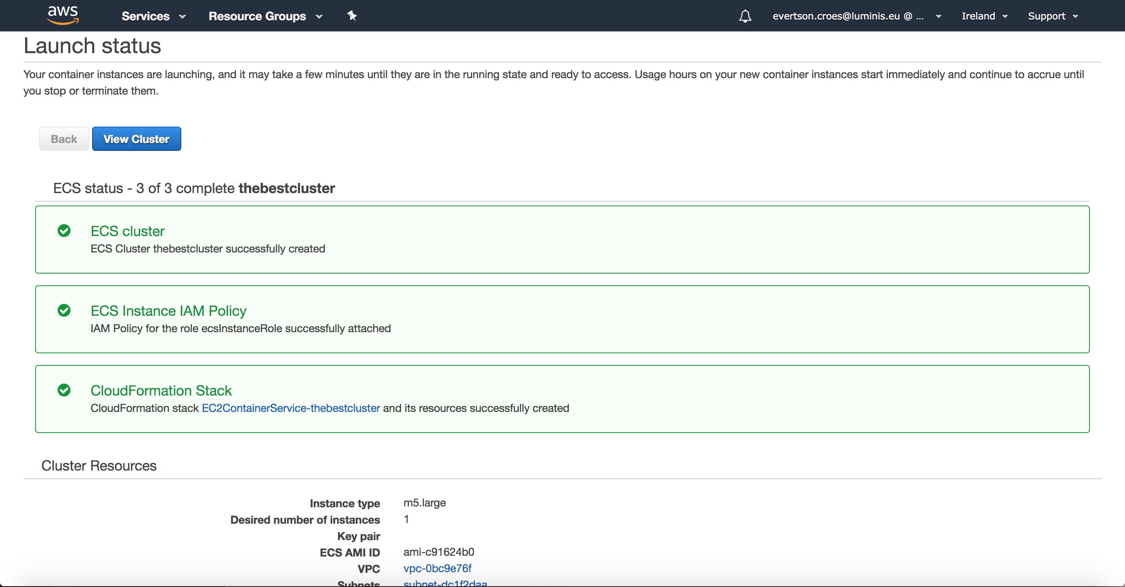Click green checkmark next to ECS cluster
Image resolution: width=1125 pixels, height=587 pixels.
64,231
